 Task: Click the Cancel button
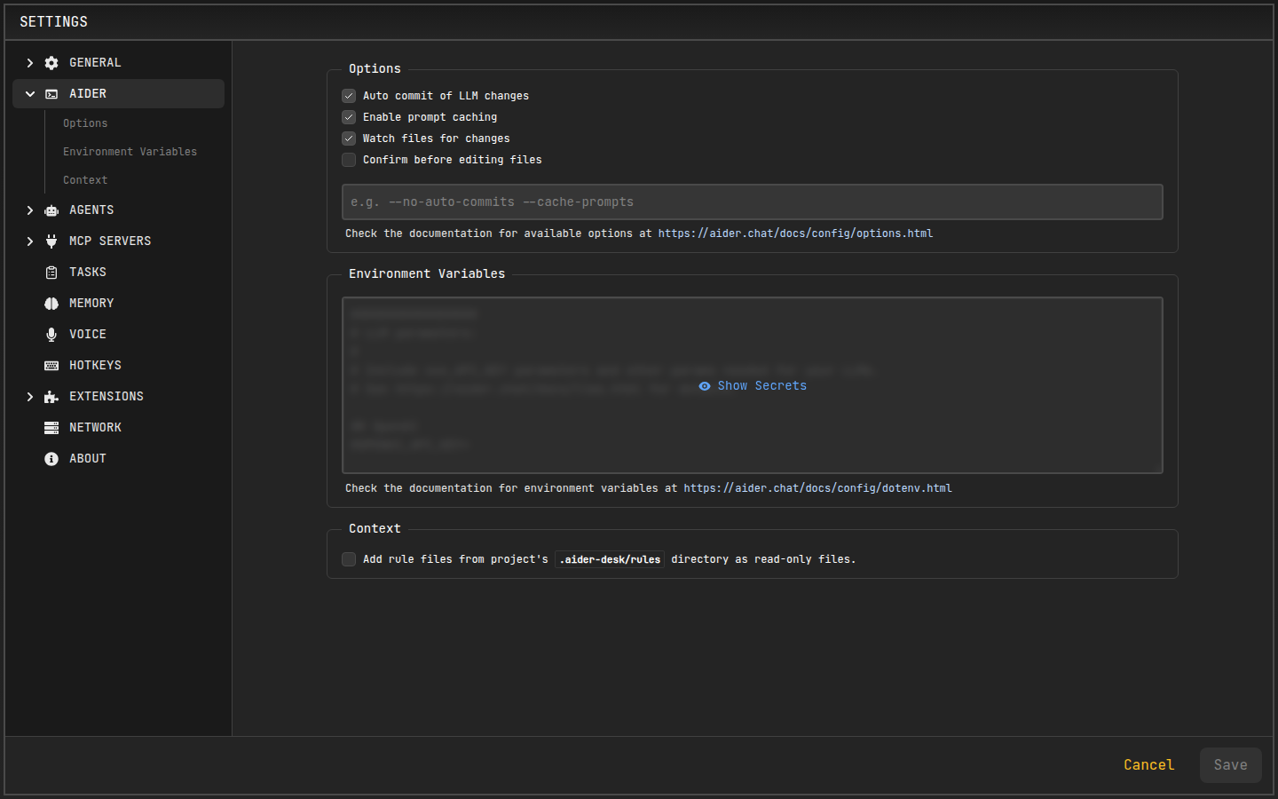[x=1148, y=765]
